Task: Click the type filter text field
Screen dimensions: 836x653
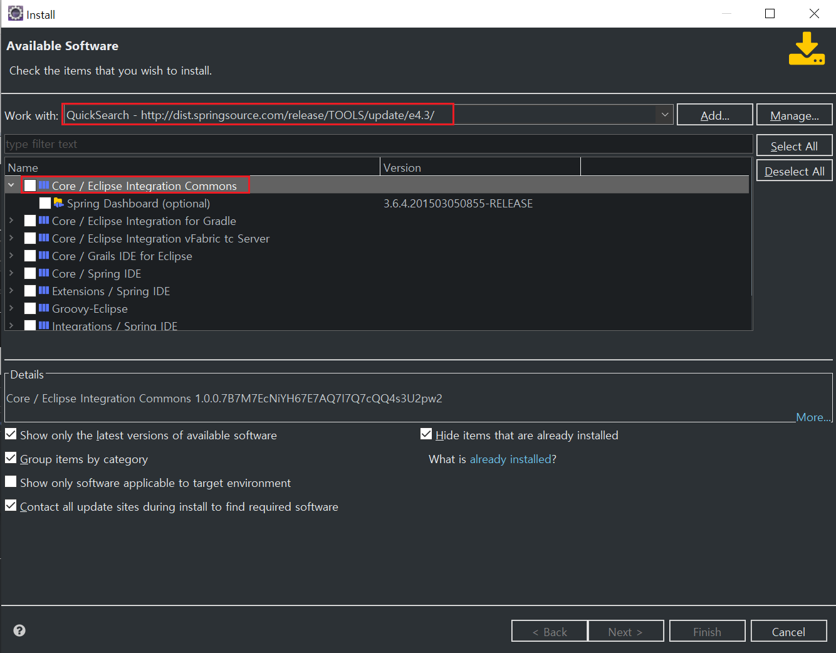Action: [x=379, y=144]
